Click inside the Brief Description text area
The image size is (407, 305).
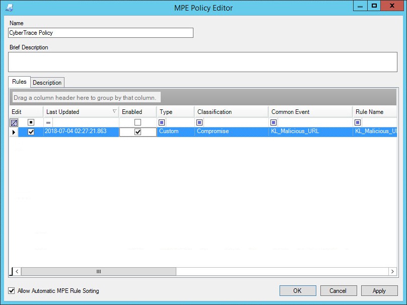[x=201, y=60]
